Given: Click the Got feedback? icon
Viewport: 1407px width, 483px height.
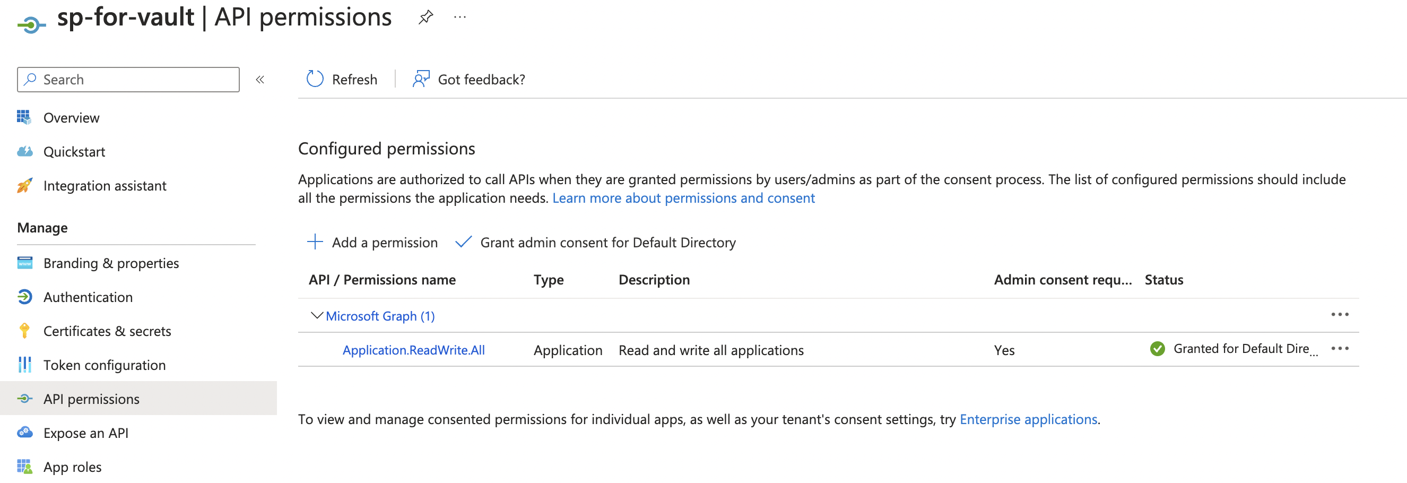Looking at the screenshot, I should pos(421,79).
